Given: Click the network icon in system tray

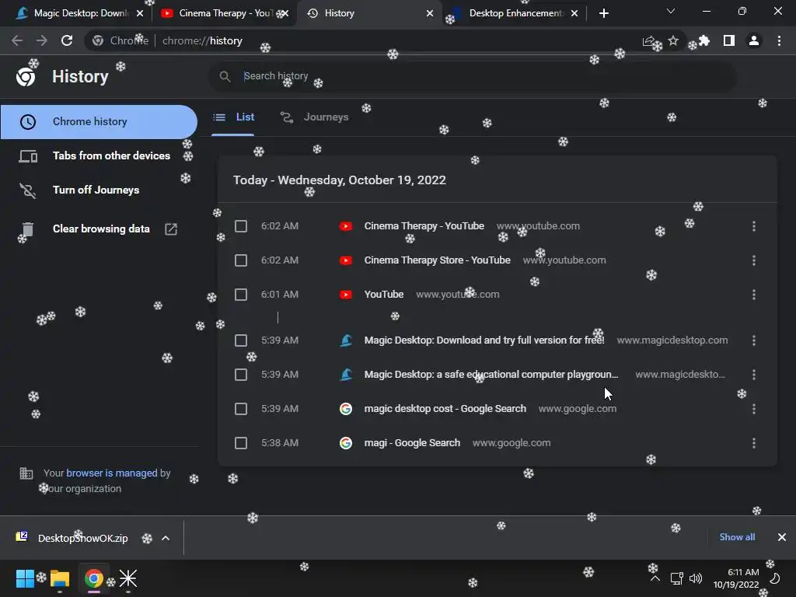Looking at the screenshot, I should pyautogui.click(x=676, y=578).
